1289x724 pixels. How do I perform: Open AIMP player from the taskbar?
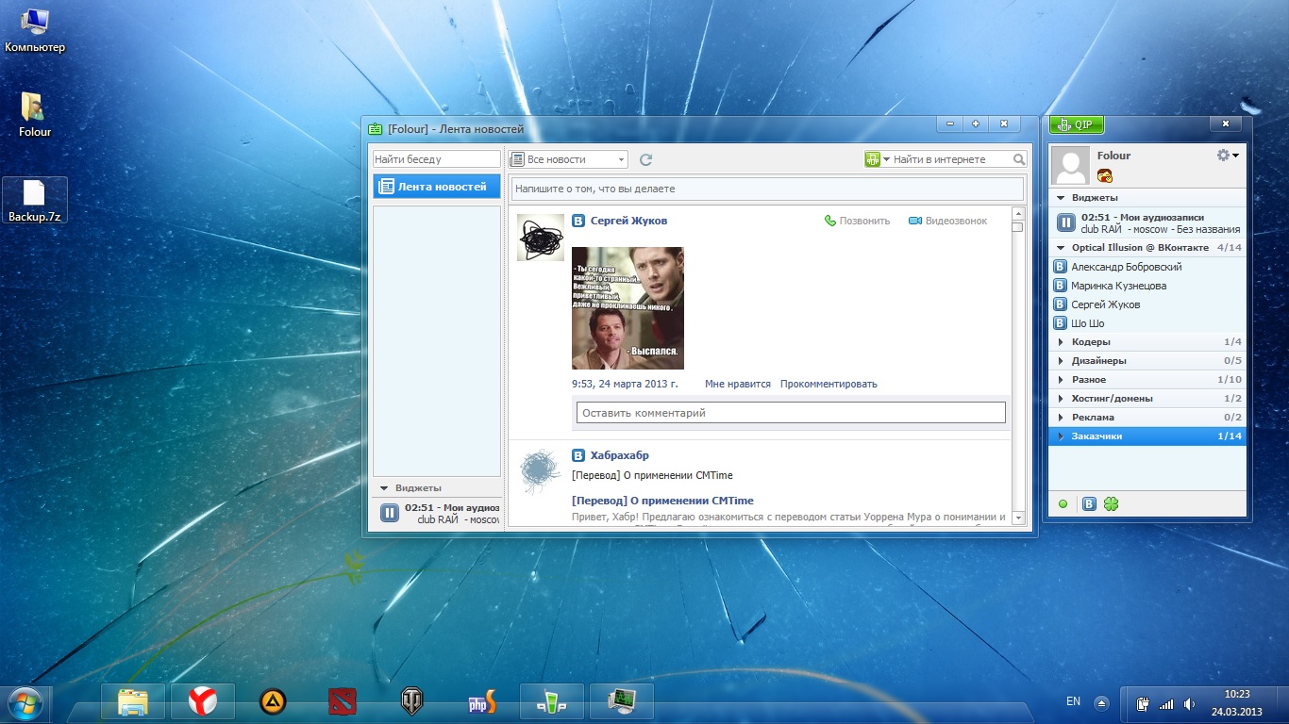point(273,701)
